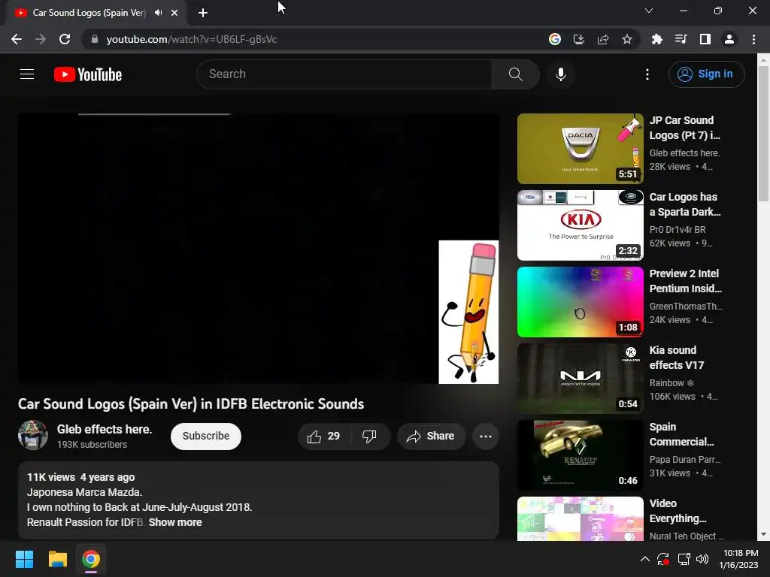Open tab search chevron in title bar

tap(649, 11)
